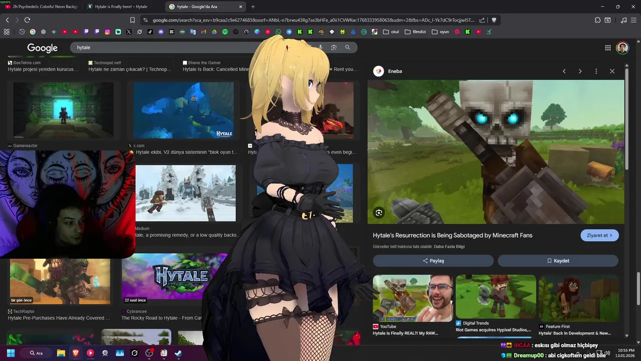
Task: Open Steam from taskbar
Action: click(x=178, y=353)
